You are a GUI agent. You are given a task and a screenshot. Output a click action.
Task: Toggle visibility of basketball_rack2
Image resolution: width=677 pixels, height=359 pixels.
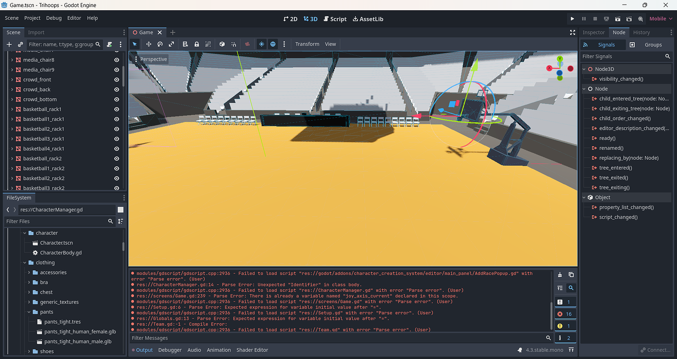point(117,158)
